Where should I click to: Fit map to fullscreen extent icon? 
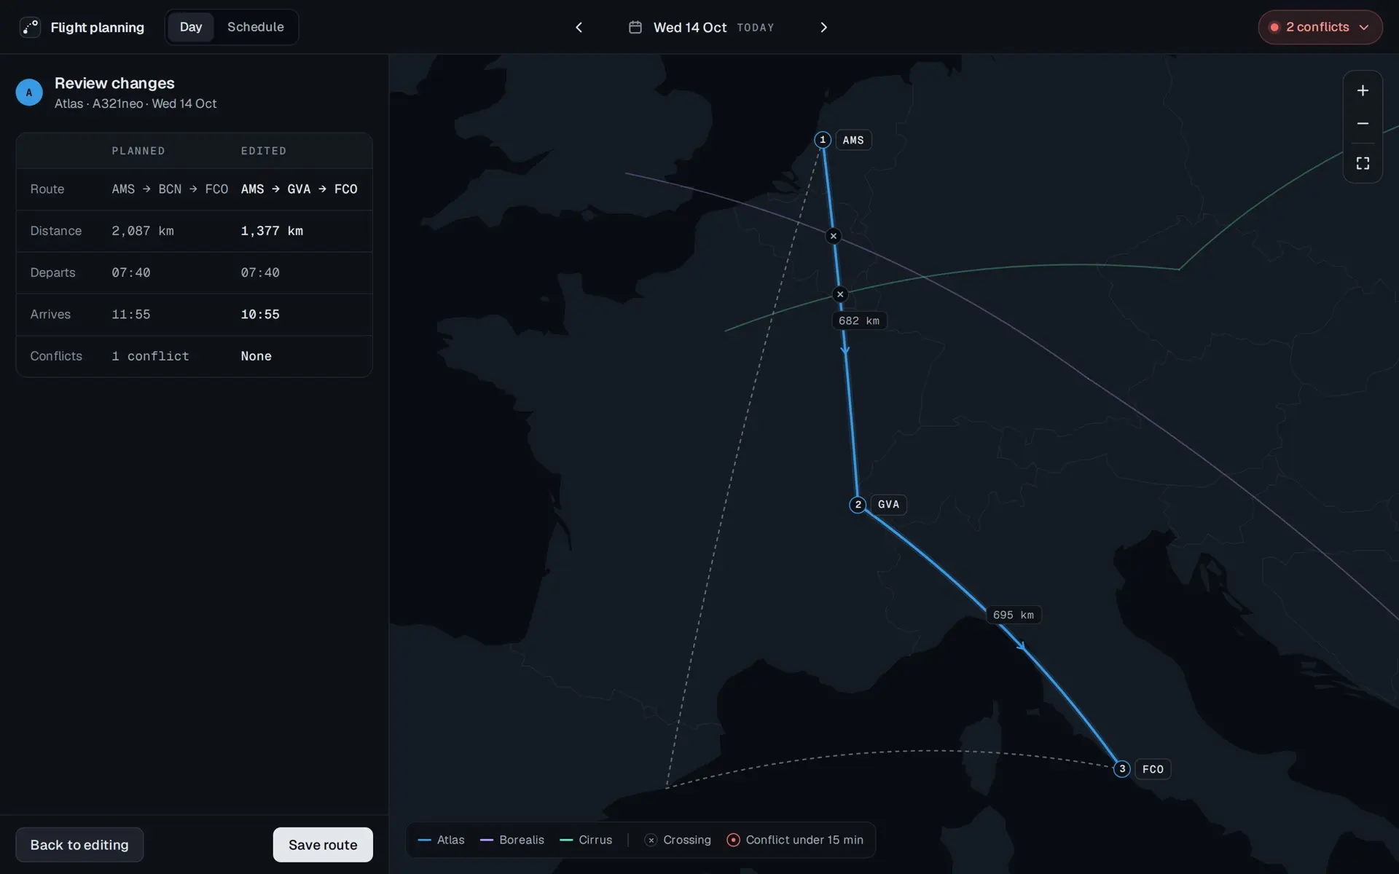click(x=1363, y=163)
